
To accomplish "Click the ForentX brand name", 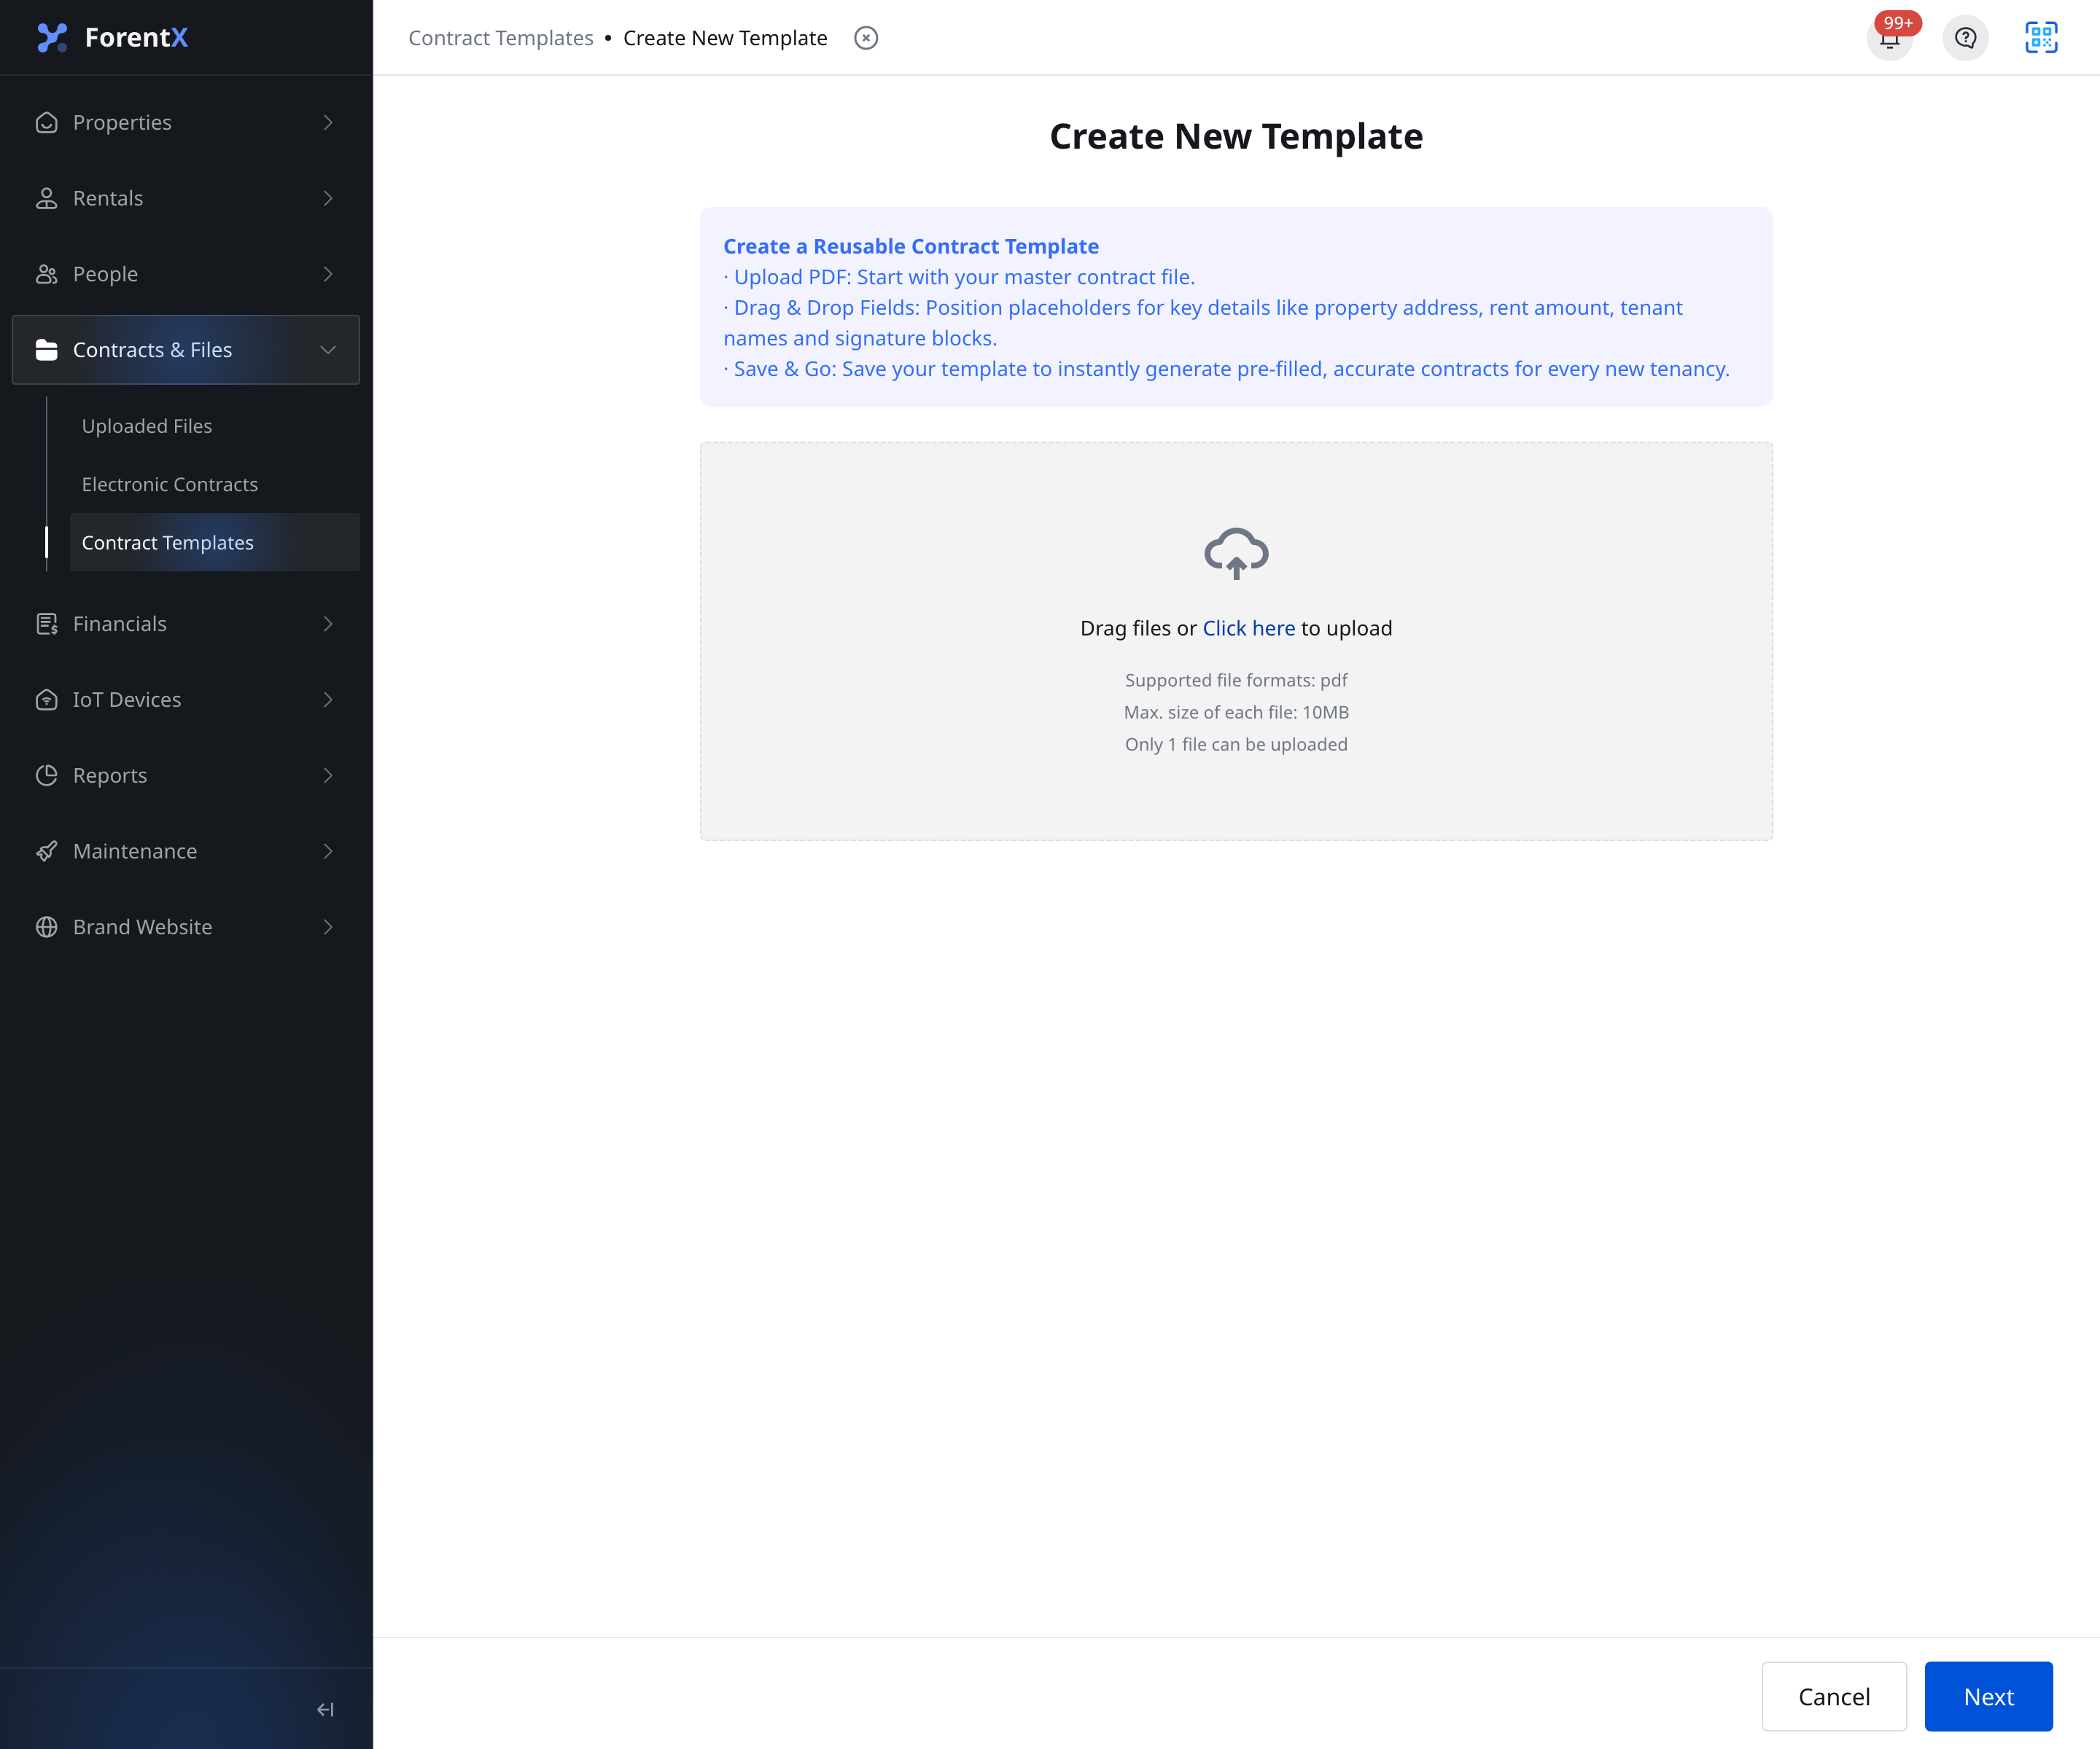I will (x=136, y=37).
